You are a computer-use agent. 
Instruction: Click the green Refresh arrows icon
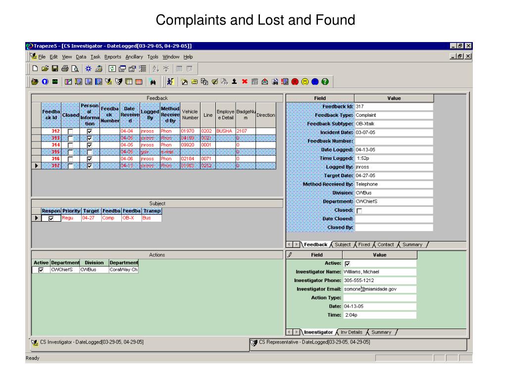point(112,68)
